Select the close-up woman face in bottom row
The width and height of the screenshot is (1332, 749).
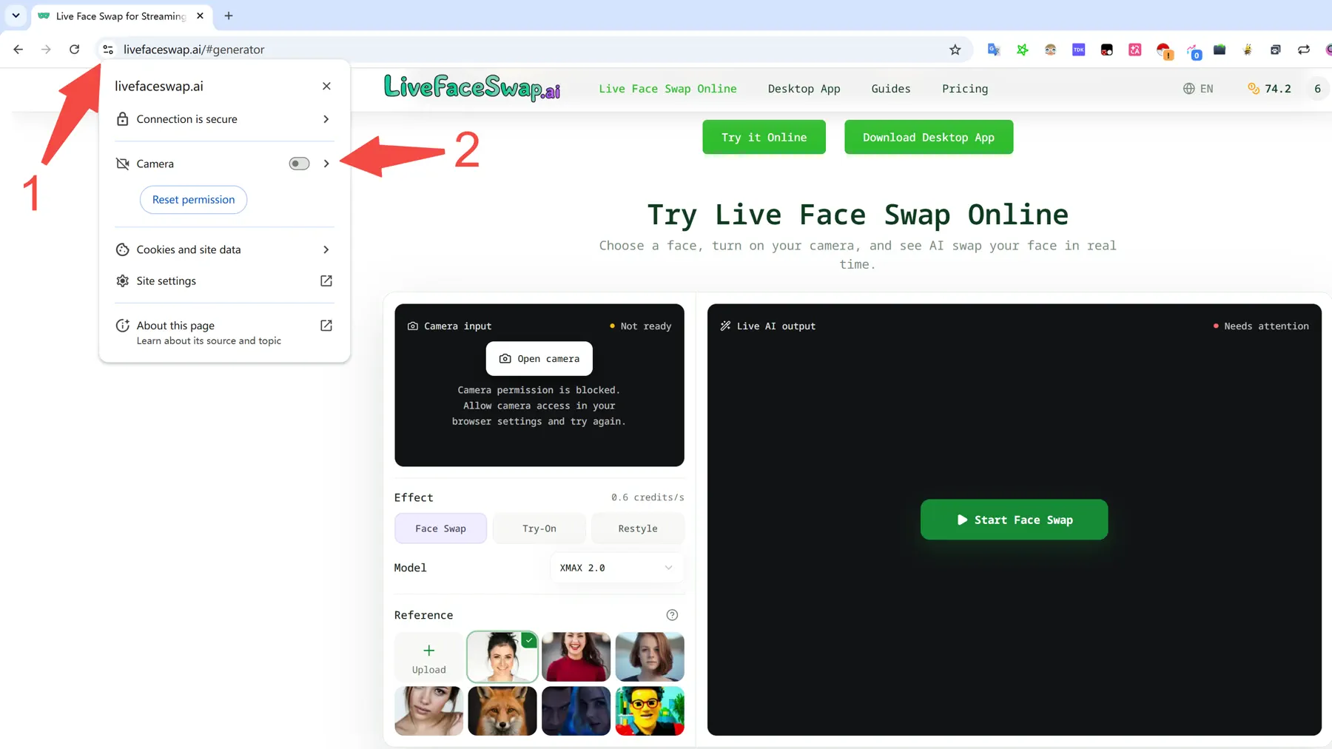point(428,711)
